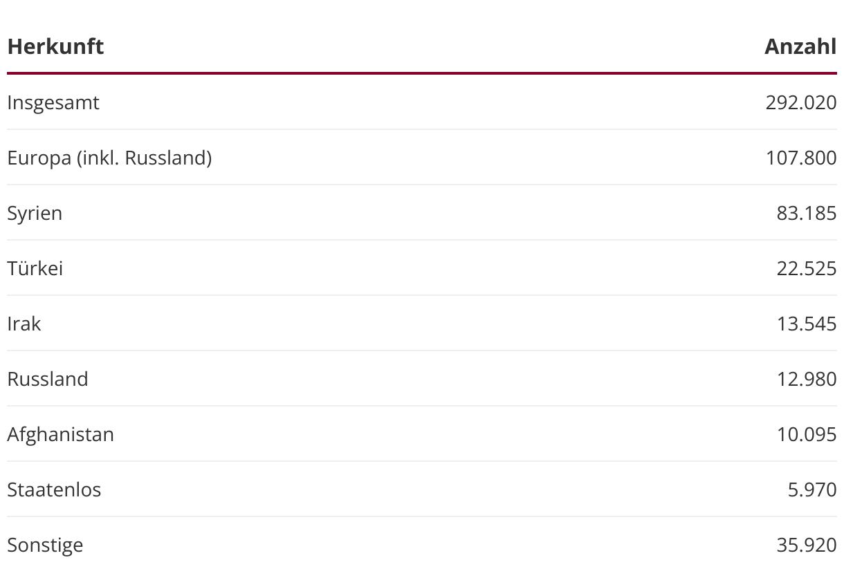Click the total value 292.020

(x=801, y=102)
